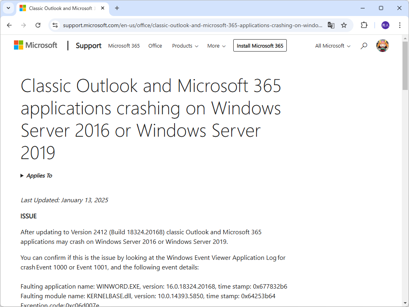Click the browser forward arrow
409x307 pixels.
click(24, 25)
